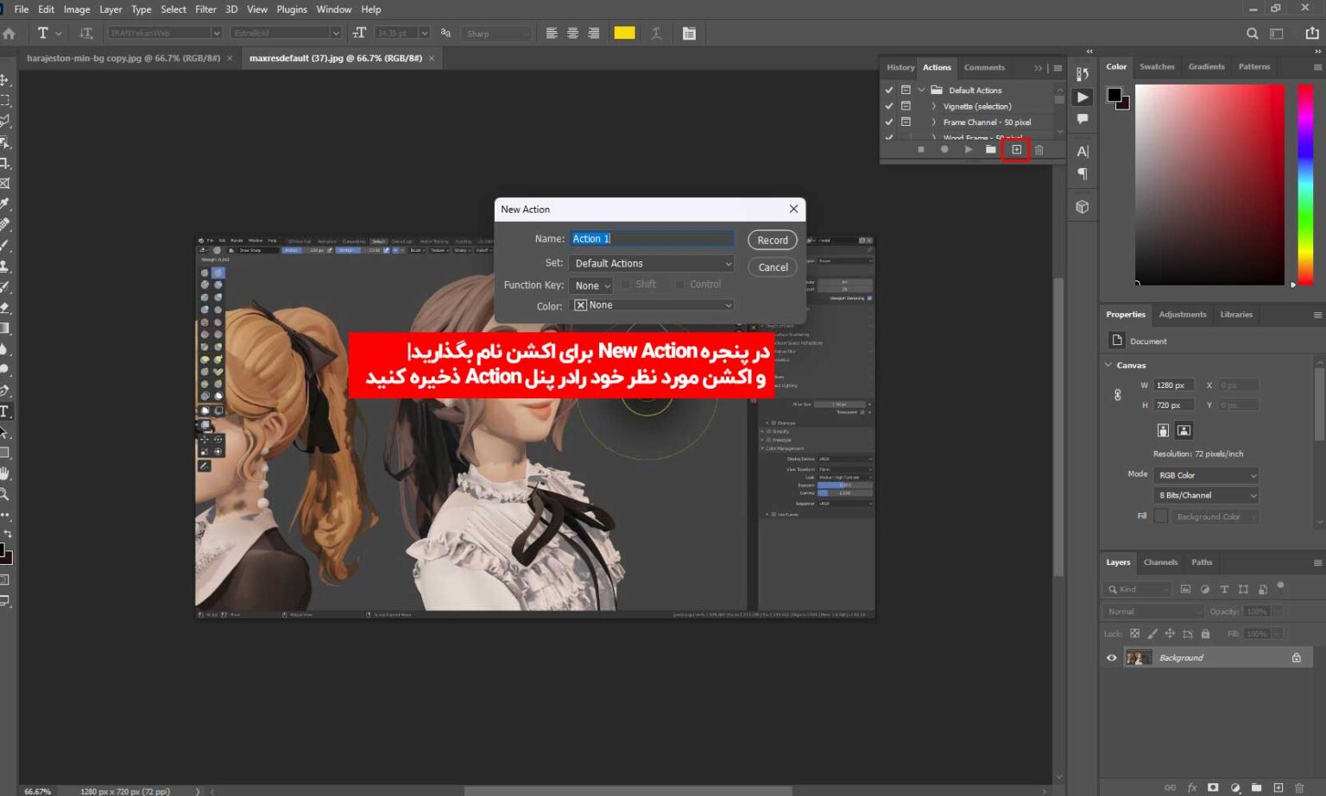This screenshot has width=1326, height=796.
Task: Toggle the Control checkbox in New Action dialog
Action: (679, 285)
